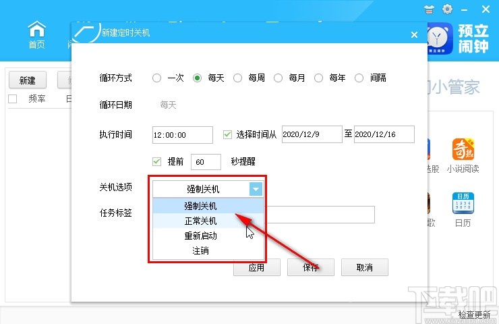Open the settings gear in title bar
The image size is (499, 324).
(x=448, y=9)
